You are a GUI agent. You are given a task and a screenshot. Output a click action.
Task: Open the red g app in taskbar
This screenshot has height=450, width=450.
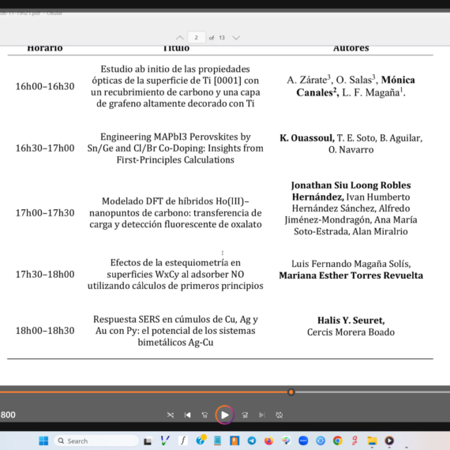pyautogui.click(x=355, y=441)
